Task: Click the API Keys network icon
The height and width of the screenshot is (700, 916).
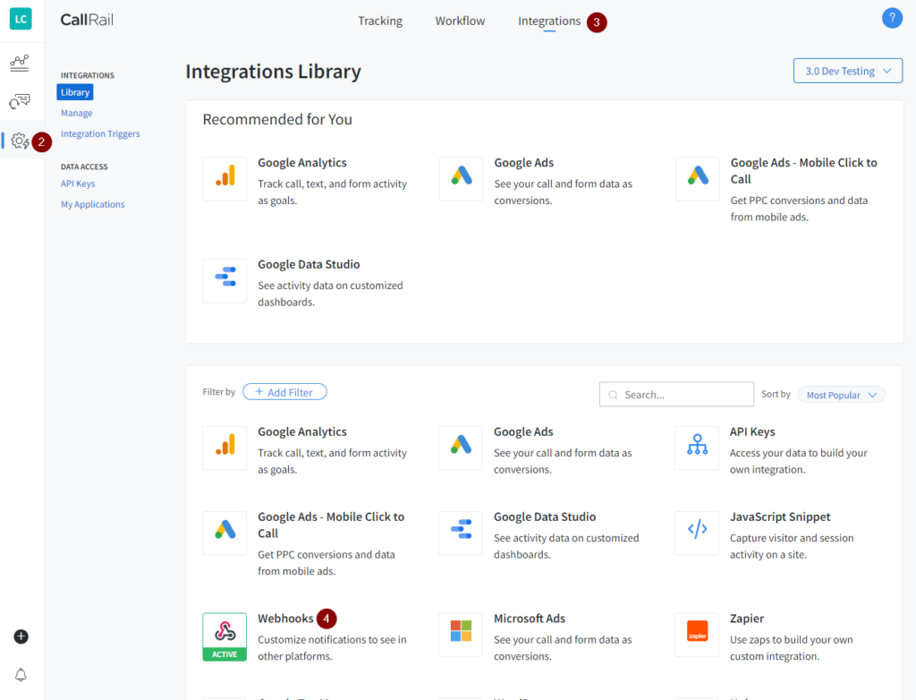Action: tap(697, 448)
